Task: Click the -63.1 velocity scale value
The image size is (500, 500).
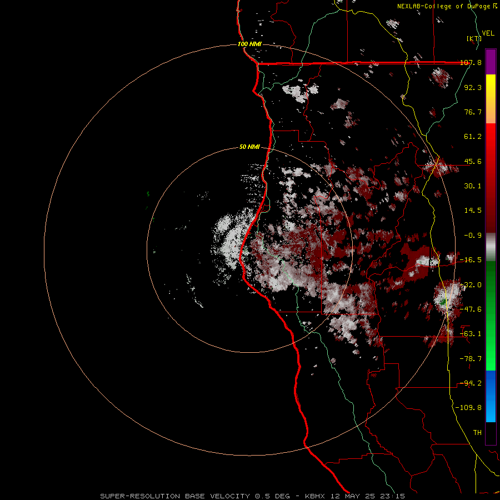Action: 471,334
